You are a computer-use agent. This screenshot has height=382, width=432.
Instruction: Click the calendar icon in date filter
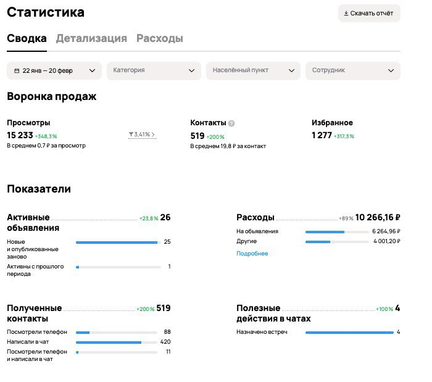(x=17, y=71)
